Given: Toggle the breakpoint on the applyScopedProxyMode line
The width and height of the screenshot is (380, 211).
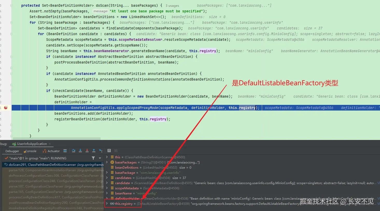Looking at the screenshot, I should (6, 108).
